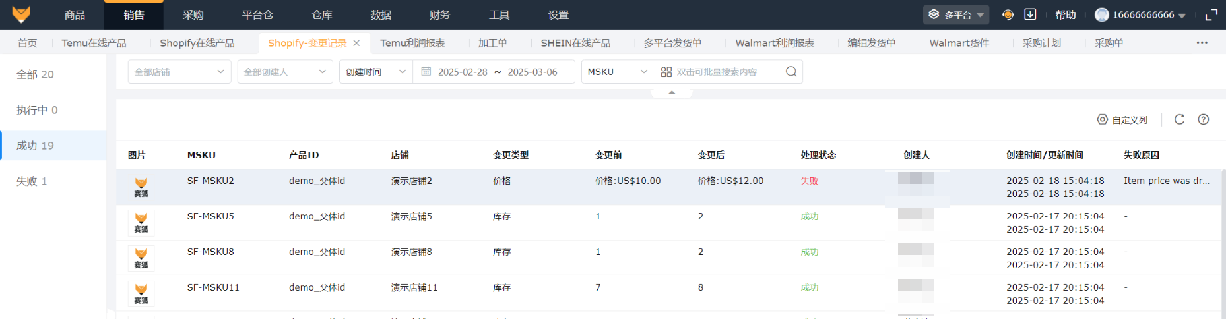Viewport: 1226px width, 319px height.
Task: Show more tabs via the ellipsis icon
Action: click(1202, 43)
